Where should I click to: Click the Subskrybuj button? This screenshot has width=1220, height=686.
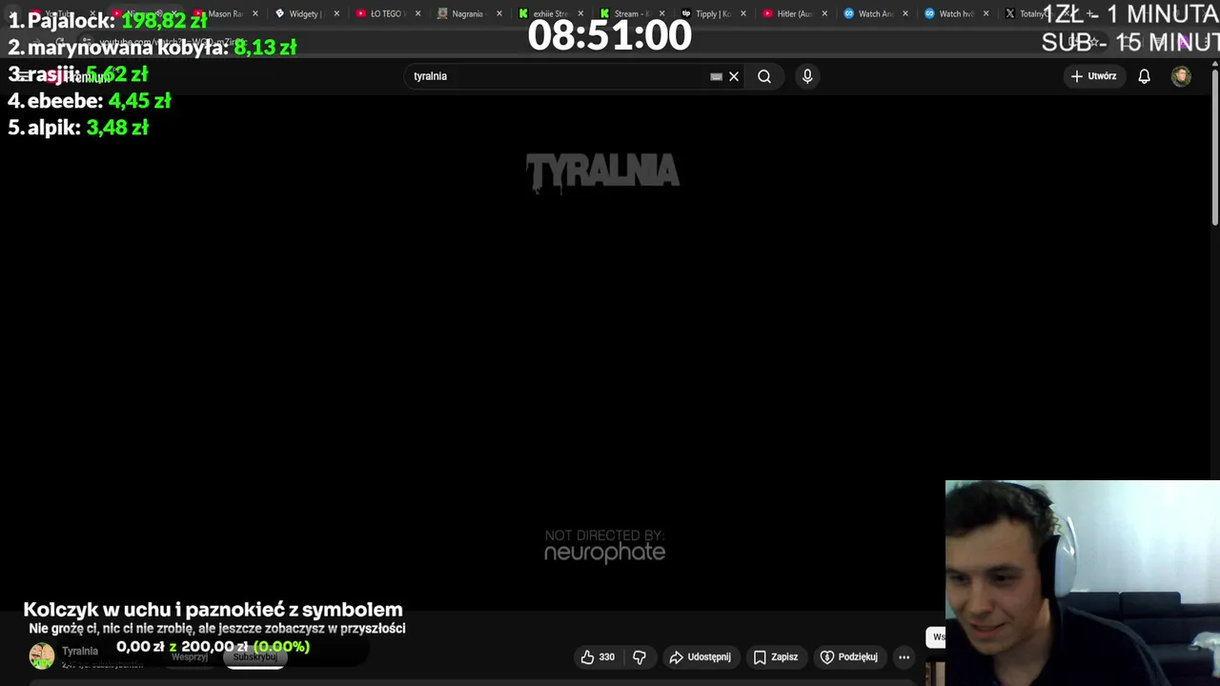coord(254,656)
